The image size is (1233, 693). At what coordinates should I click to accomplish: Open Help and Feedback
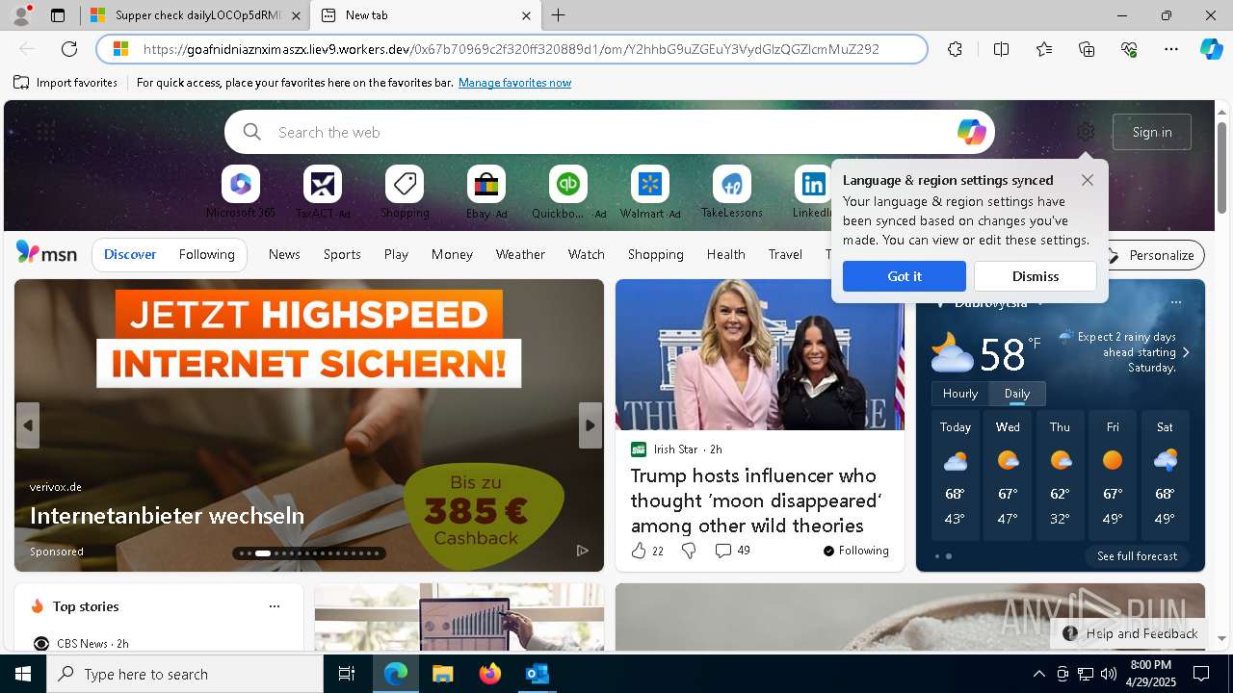(x=1131, y=633)
